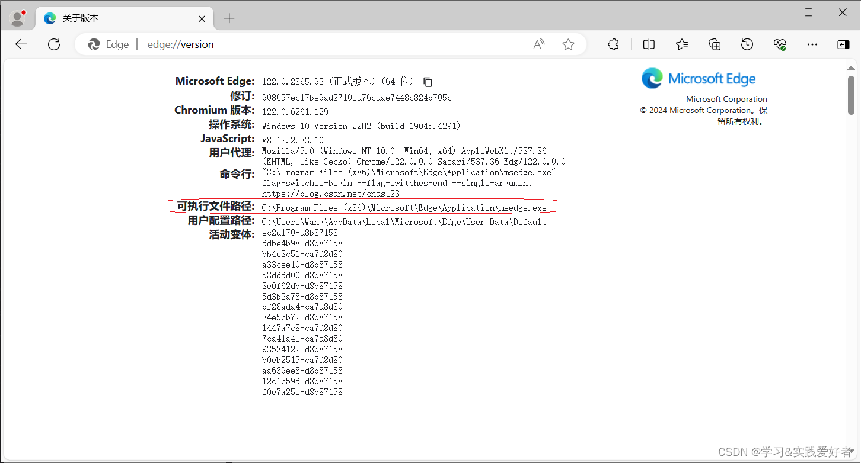This screenshot has width=861, height=463.
Task: Open Settings and more ellipsis menu
Action: coord(812,44)
